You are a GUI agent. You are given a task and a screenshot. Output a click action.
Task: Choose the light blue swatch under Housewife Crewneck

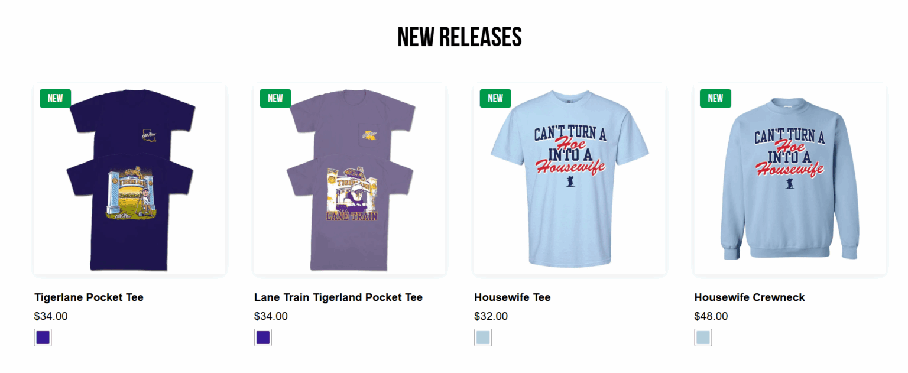[x=703, y=338]
